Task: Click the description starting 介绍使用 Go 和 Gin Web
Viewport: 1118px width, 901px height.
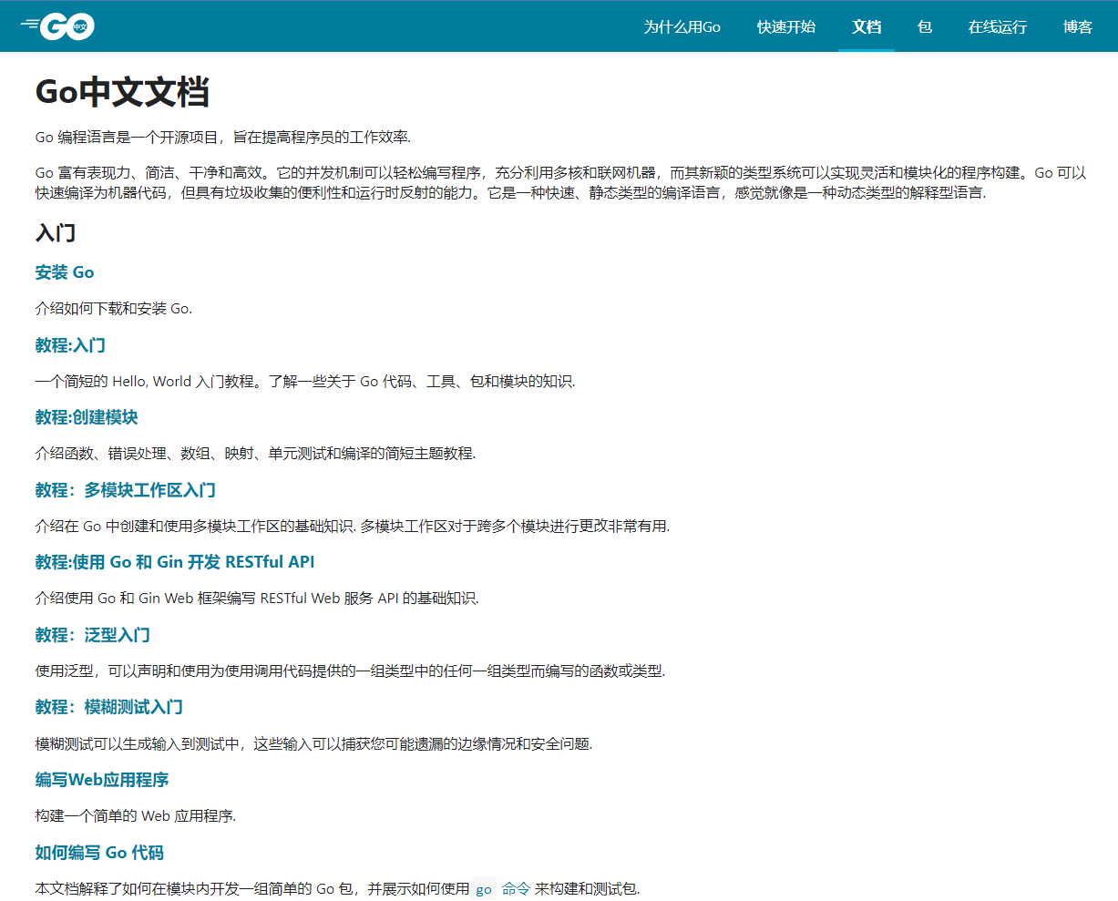Action: pyautogui.click(x=257, y=599)
